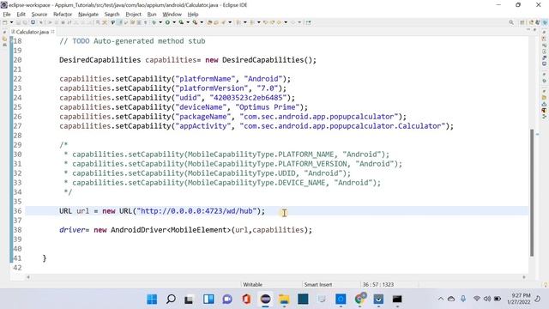Open Windows Start menu
Screen dimensions: 549x309
click(152, 300)
